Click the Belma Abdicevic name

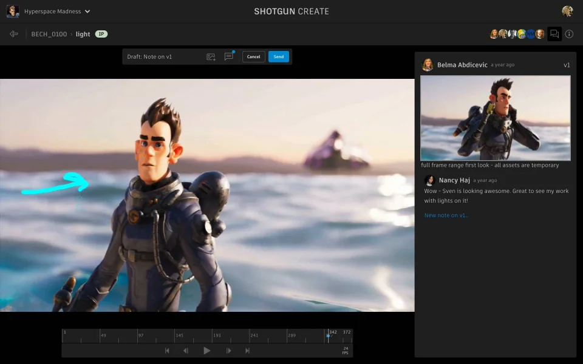pyautogui.click(x=462, y=65)
